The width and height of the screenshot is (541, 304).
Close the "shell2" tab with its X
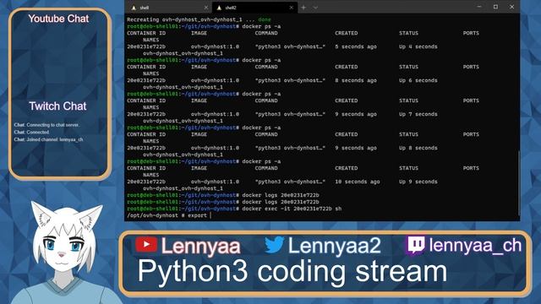291,8
